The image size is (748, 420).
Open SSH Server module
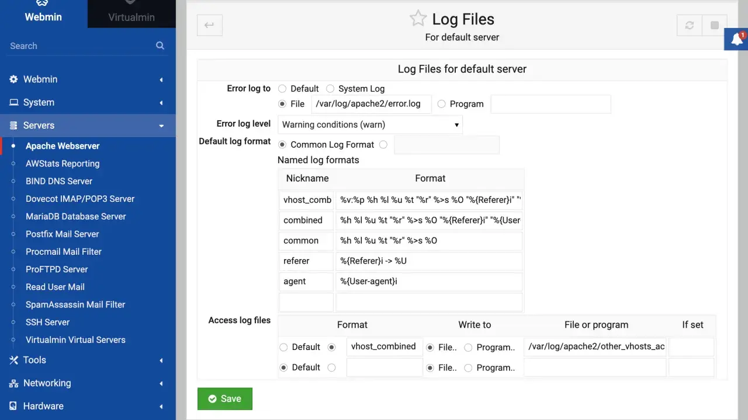(x=47, y=322)
